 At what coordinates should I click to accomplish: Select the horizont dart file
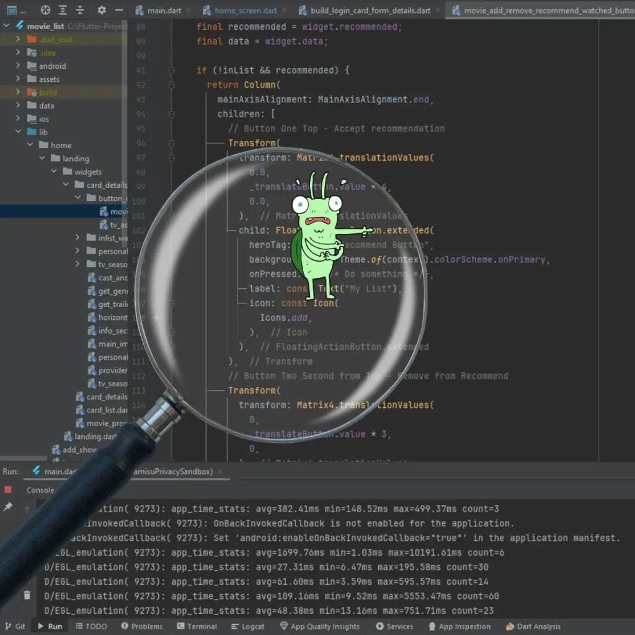pyautogui.click(x=107, y=317)
